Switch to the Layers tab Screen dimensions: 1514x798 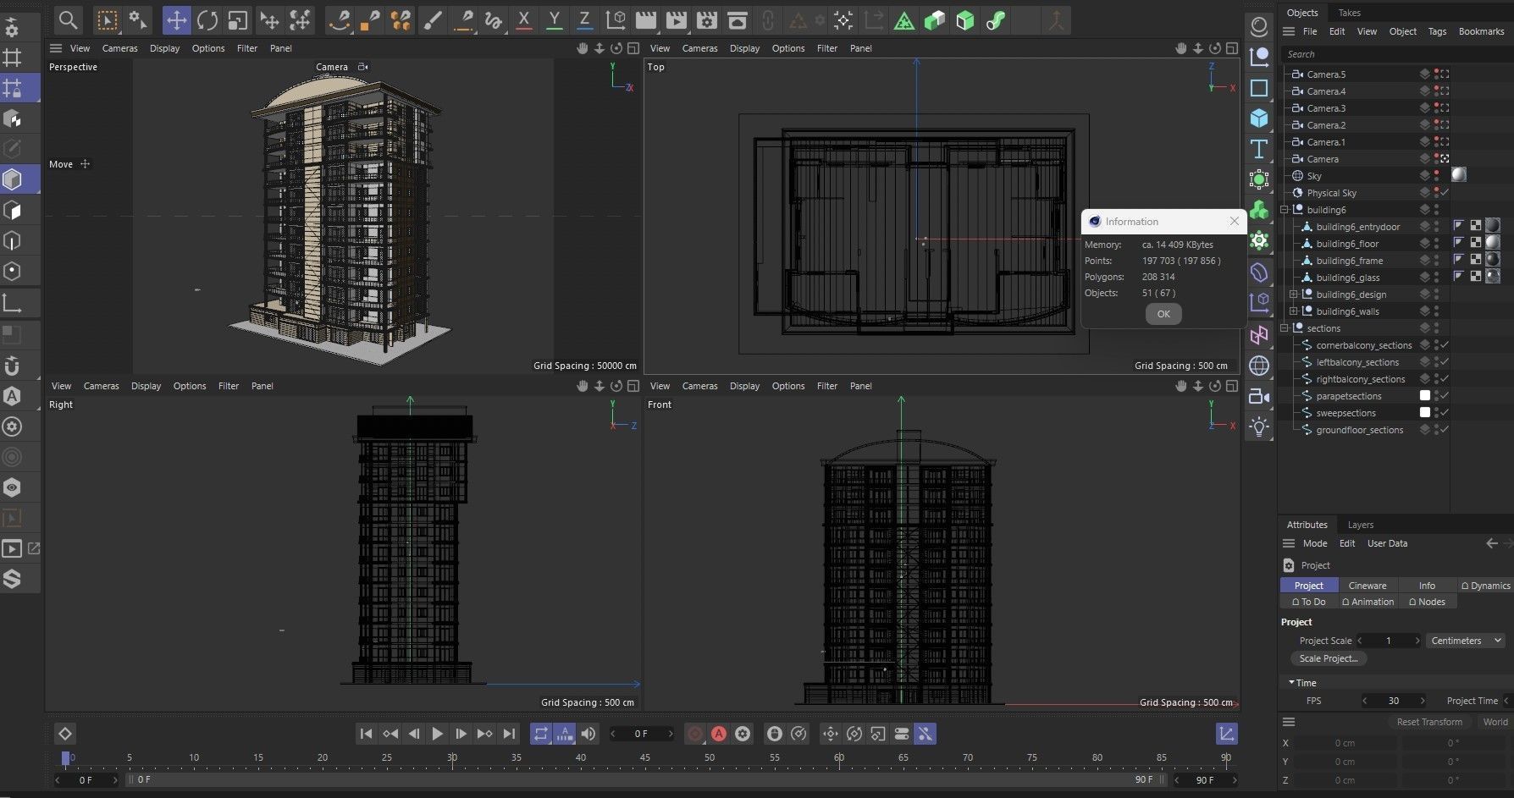point(1361,525)
